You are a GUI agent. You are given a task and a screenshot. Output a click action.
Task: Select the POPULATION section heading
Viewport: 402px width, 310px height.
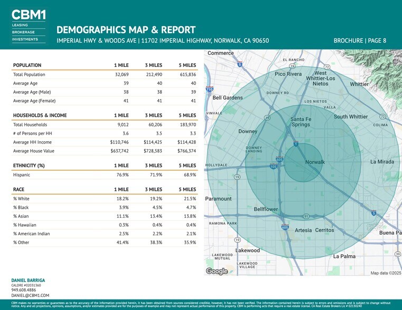[x=27, y=65]
